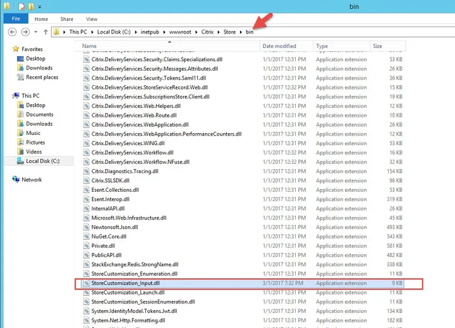Image resolution: width=455 pixels, height=328 pixels.
Task: Sort files by the Type column
Action: click(x=341, y=46)
